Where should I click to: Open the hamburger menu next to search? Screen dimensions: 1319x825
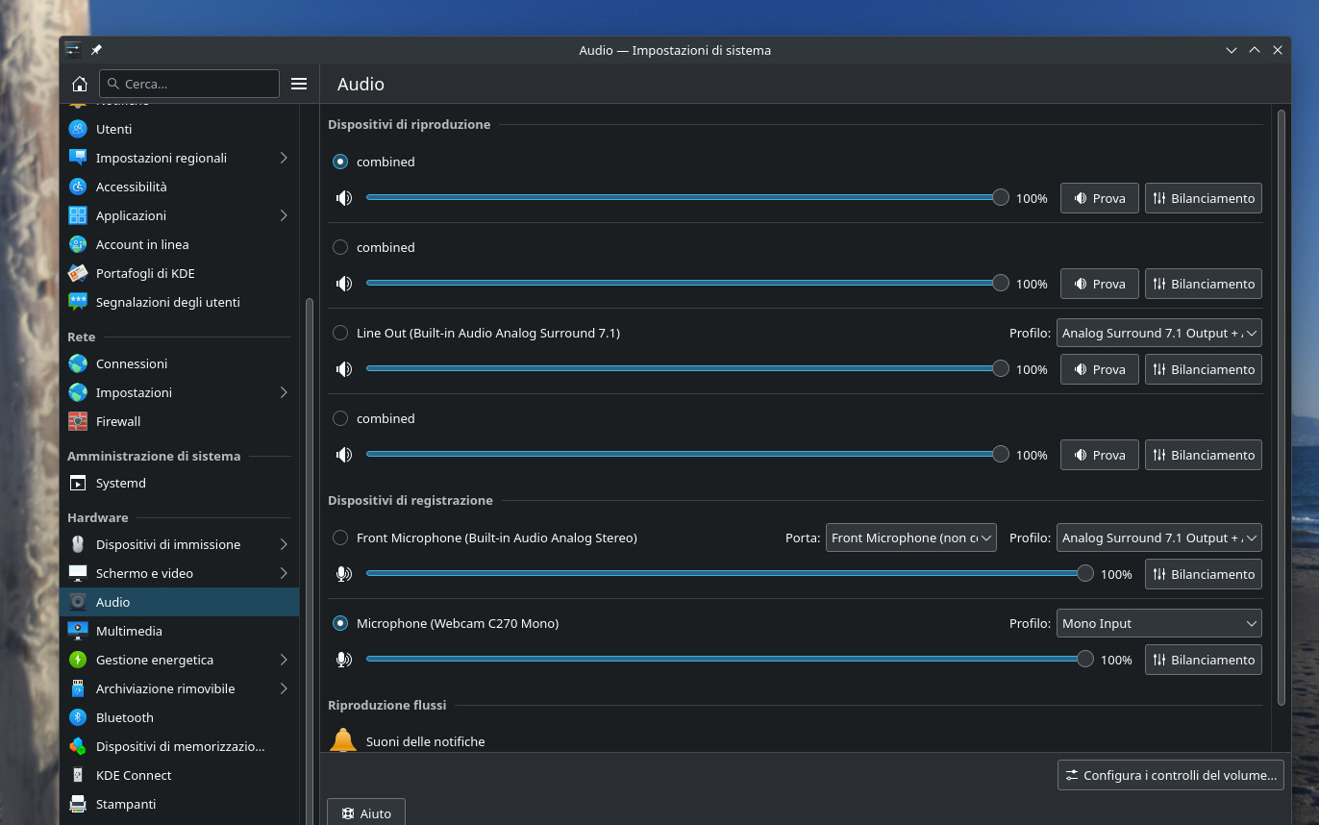point(299,84)
